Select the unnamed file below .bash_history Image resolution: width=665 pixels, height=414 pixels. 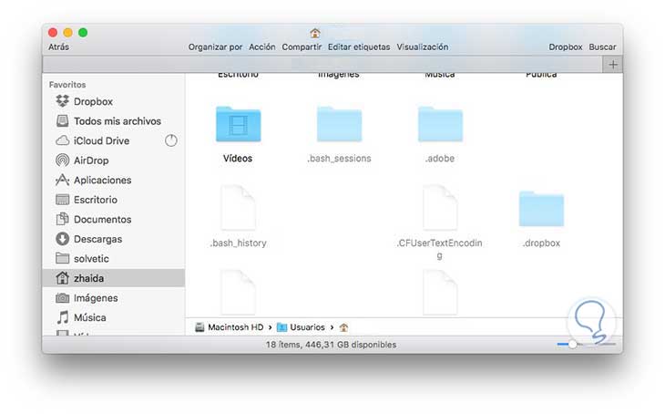238,293
